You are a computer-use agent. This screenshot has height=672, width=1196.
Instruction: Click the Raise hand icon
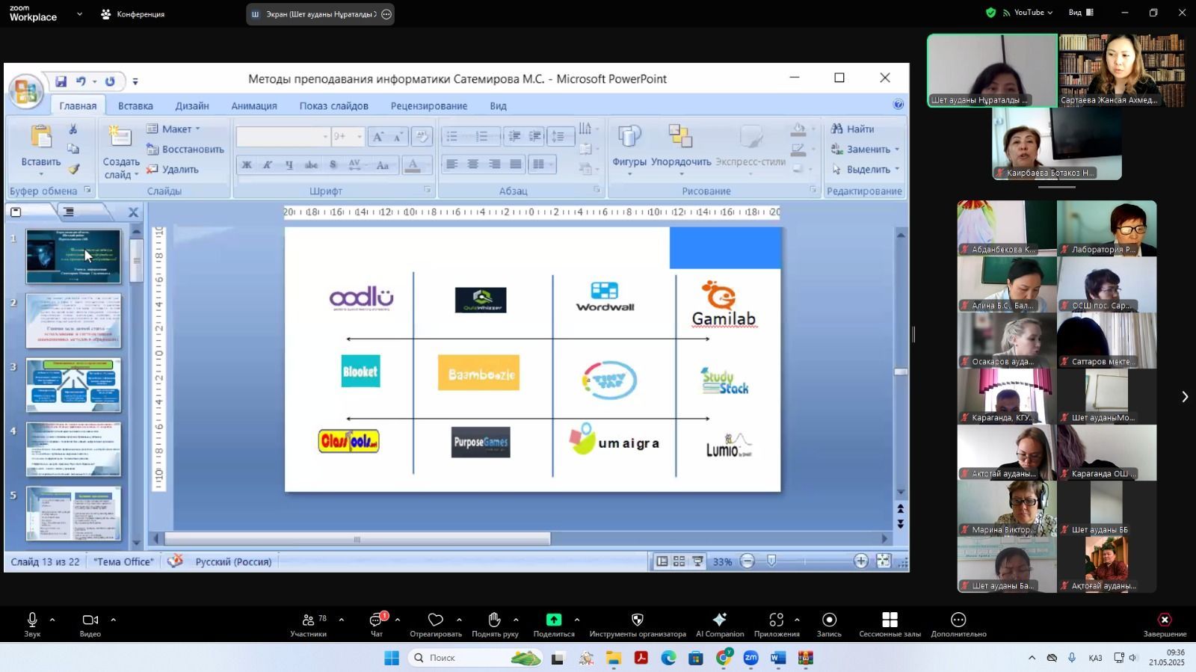494,620
